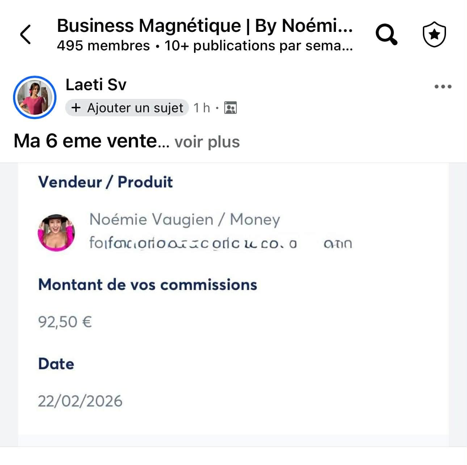Expand the post with voir plus
The width and height of the screenshot is (467, 465).
tap(207, 142)
